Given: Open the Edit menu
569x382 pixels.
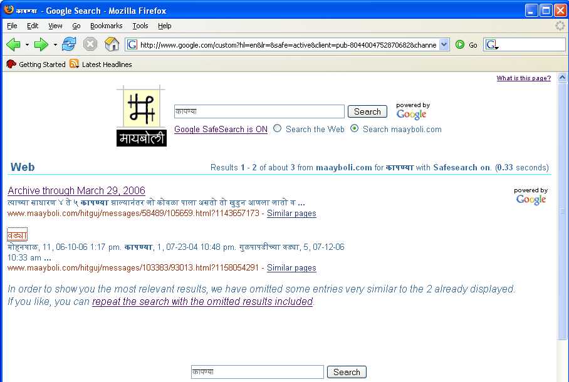Looking at the screenshot, I should coord(33,26).
